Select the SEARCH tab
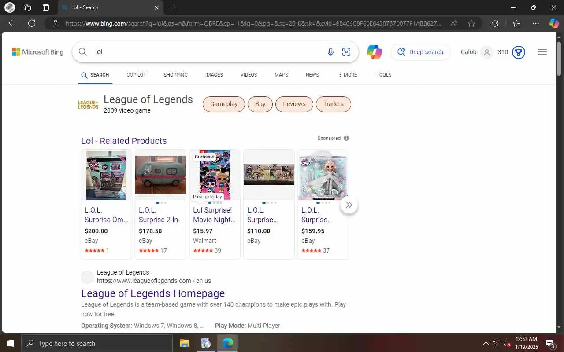Viewport: 564px width, 352px height. 95,75
